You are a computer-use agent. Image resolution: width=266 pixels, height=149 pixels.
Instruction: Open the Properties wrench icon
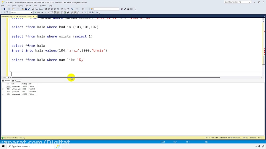click(125, 9)
